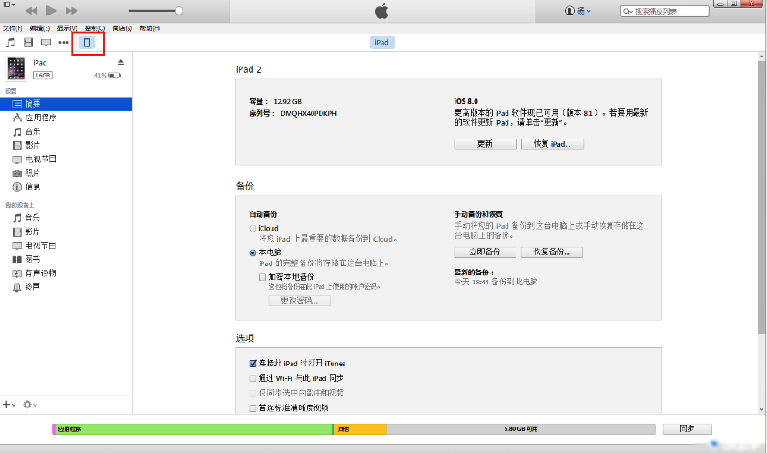Viewport: 767px width, 453px height.
Task: Enable sync over Wi-Fi with iPad checkbox
Action: pyautogui.click(x=253, y=377)
